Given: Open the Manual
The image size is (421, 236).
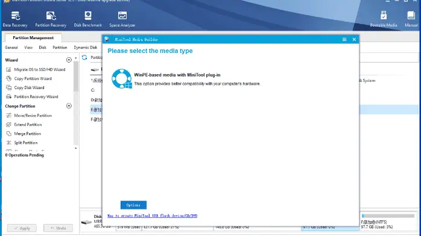Looking at the screenshot, I should point(411,19).
